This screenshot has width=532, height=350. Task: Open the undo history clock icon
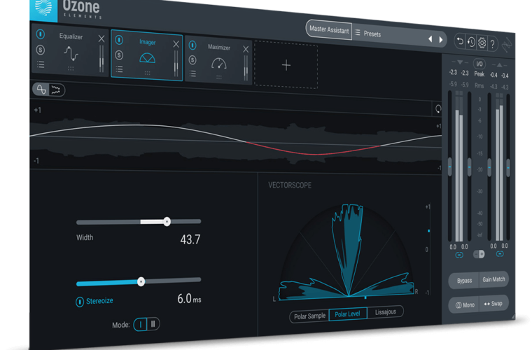click(x=471, y=42)
